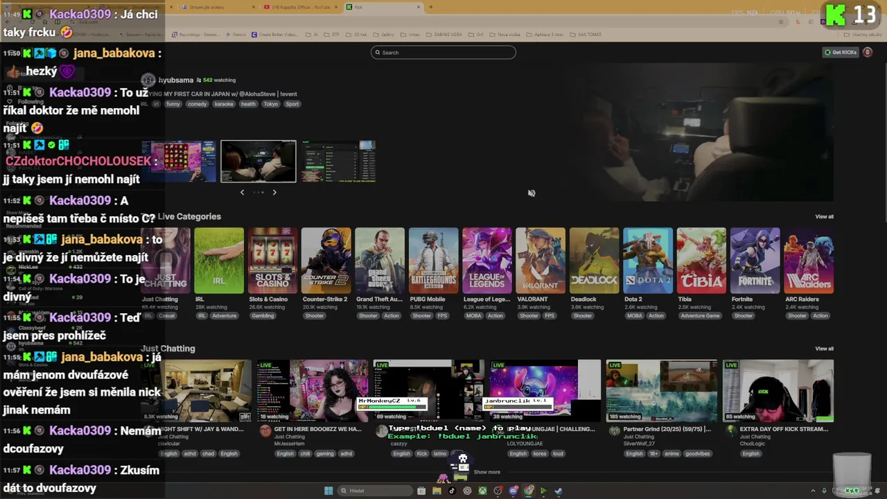
Task: Open the VALORANT category card
Action: point(541,261)
